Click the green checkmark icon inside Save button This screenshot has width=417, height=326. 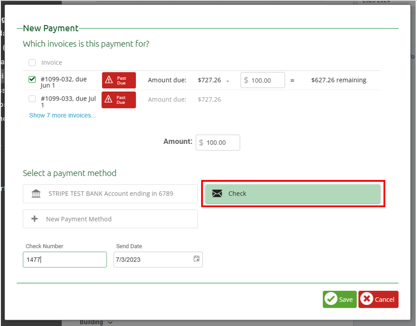tap(331, 299)
